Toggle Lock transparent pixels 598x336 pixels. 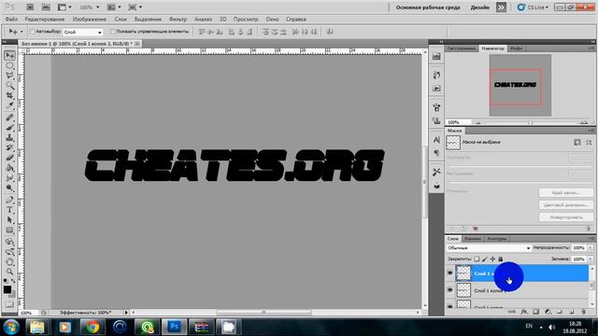[477, 259]
